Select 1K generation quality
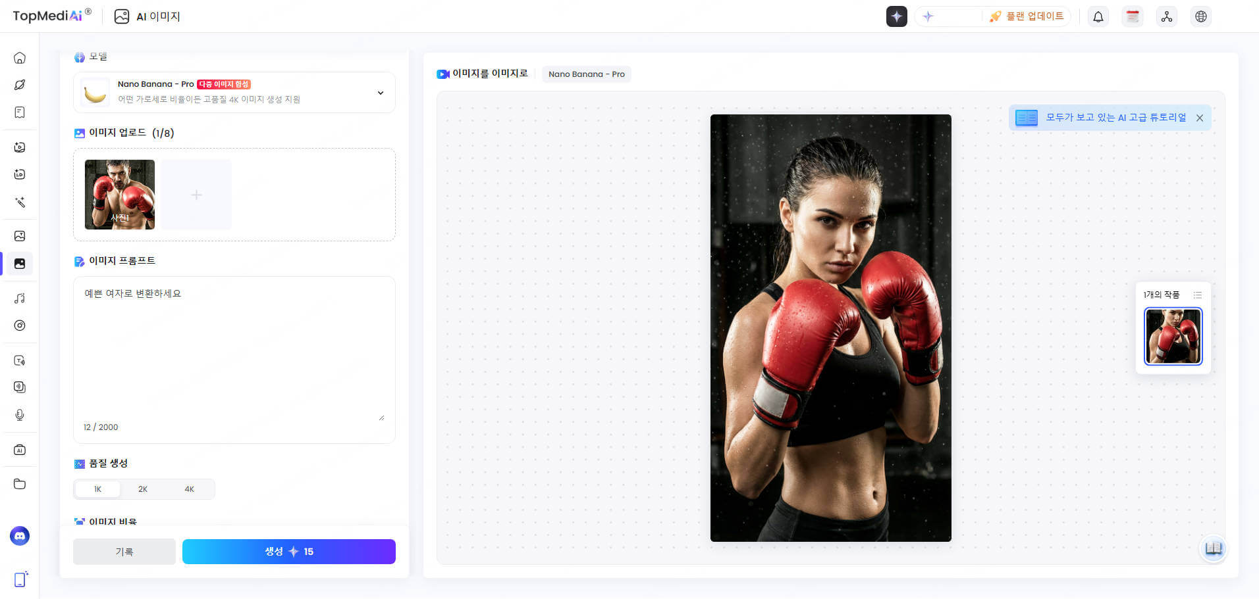Viewport: 1259px width, 599px height. pos(97,489)
